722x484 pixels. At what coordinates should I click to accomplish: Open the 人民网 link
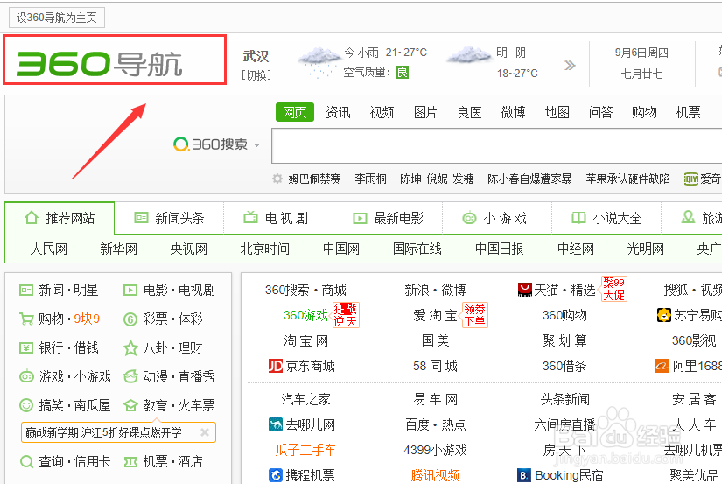[48, 249]
